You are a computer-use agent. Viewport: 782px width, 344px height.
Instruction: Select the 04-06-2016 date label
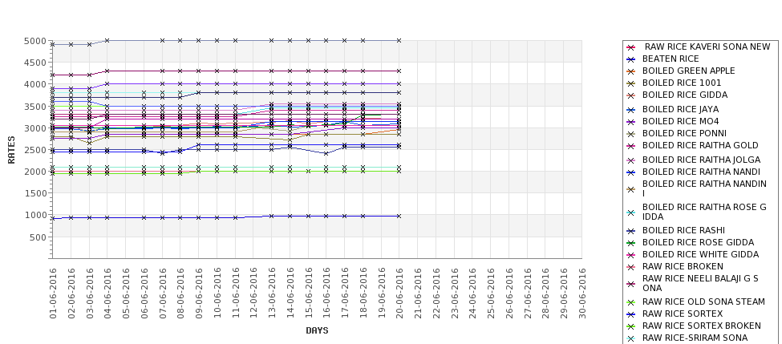point(107,293)
